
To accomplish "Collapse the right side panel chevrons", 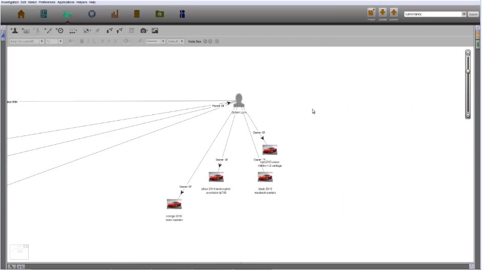I will click(x=478, y=28).
